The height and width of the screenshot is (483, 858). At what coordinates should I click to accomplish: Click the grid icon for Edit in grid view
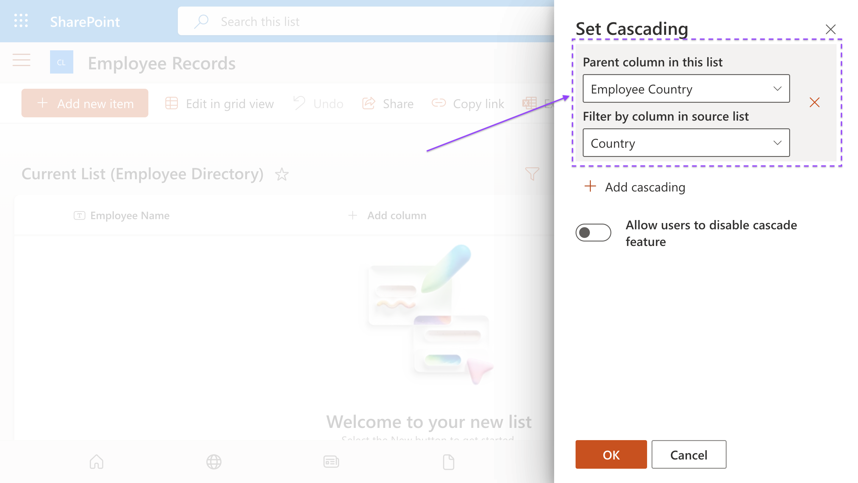(172, 104)
